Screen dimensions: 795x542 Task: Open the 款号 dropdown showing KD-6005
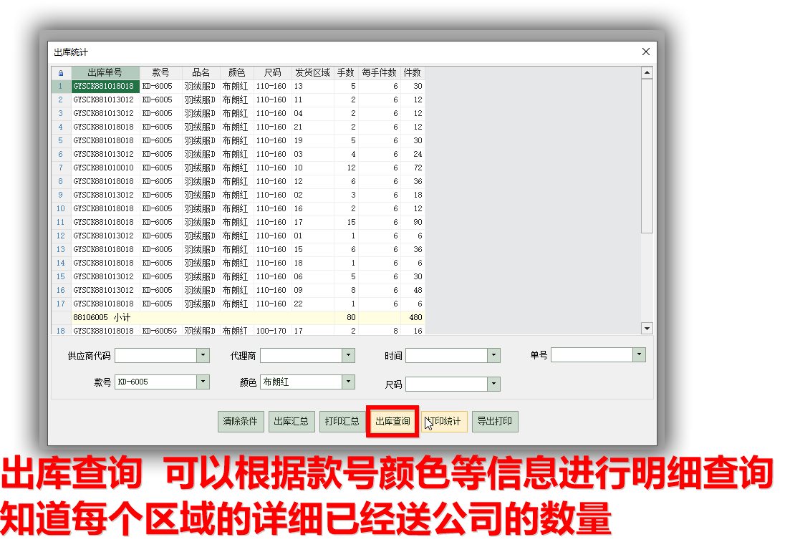203,382
